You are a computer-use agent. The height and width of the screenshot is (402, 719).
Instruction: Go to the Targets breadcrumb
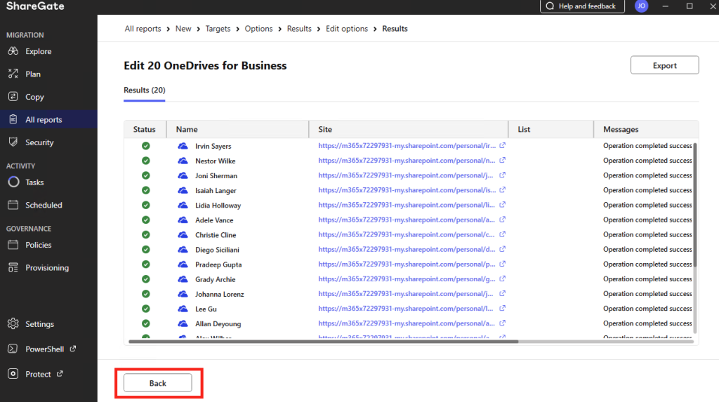[x=218, y=29]
